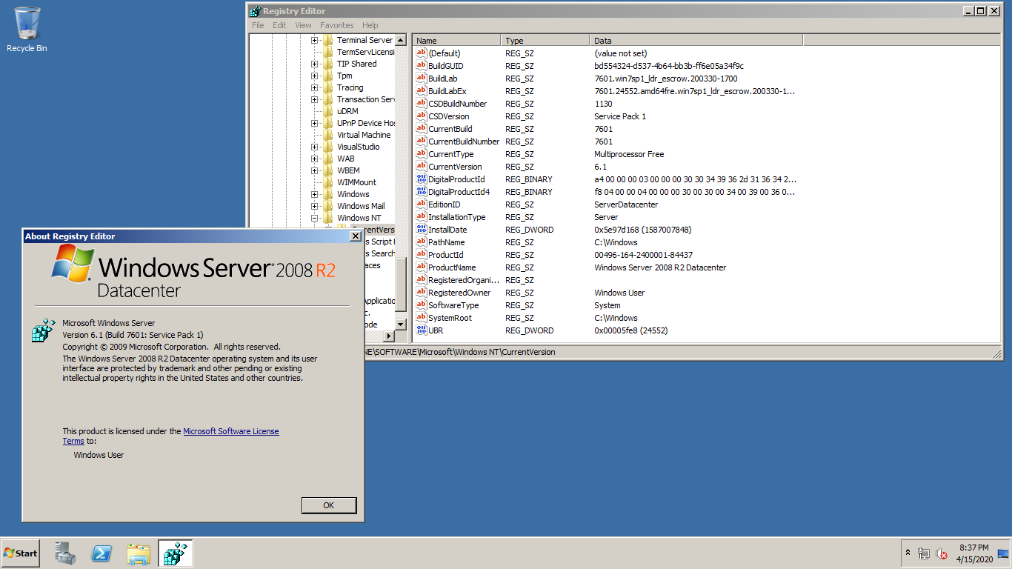Image resolution: width=1012 pixels, height=569 pixels.
Task: Click the Data column header
Action: pyautogui.click(x=696, y=41)
